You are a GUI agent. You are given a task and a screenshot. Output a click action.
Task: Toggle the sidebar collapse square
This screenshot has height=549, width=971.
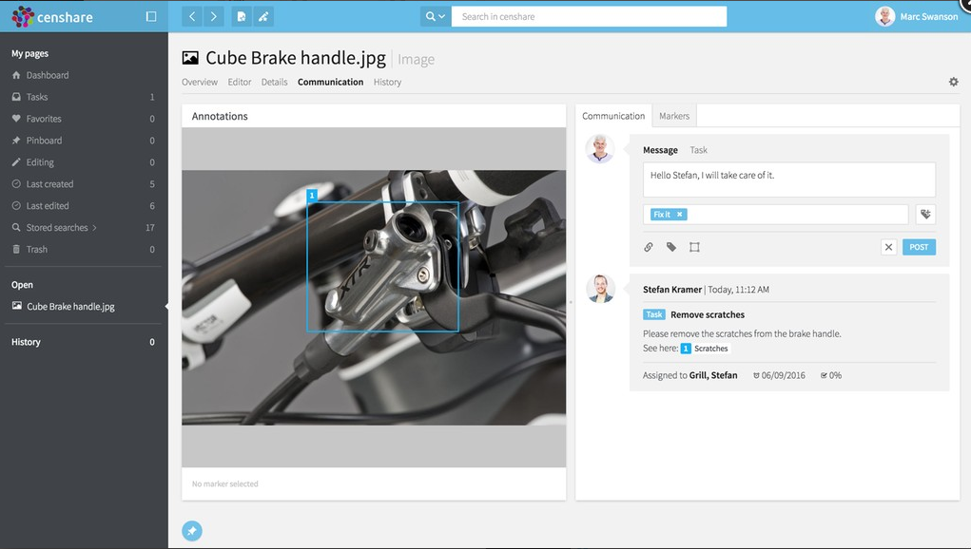pyautogui.click(x=150, y=16)
